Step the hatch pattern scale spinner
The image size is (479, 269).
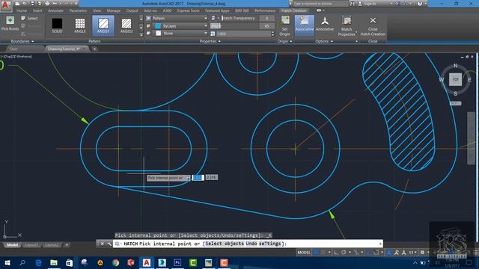[x=272, y=34]
